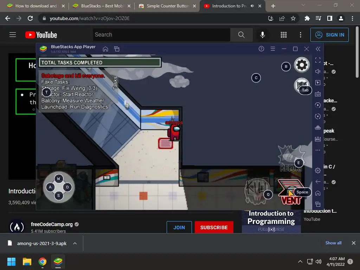Focus the YouTube search field

(x=161, y=35)
